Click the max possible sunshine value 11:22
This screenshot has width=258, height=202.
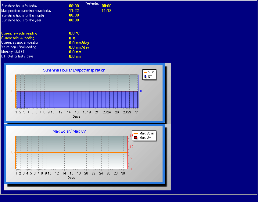point(74,11)
